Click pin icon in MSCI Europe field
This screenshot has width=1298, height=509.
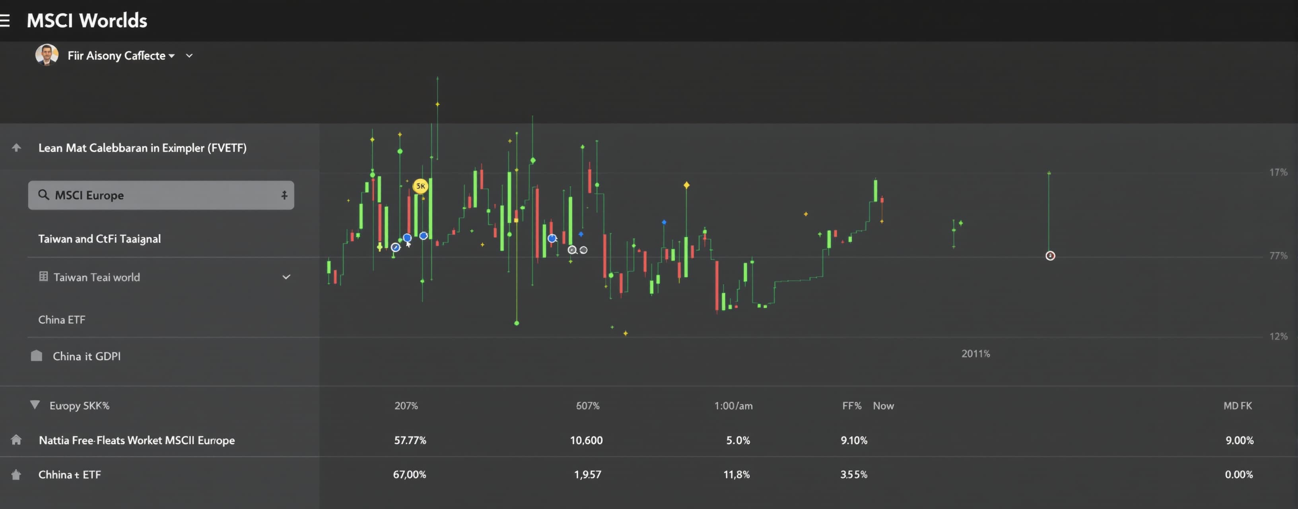coord(284,195)
